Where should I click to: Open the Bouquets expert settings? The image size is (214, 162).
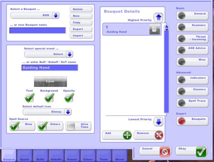[x=192, y=121]
